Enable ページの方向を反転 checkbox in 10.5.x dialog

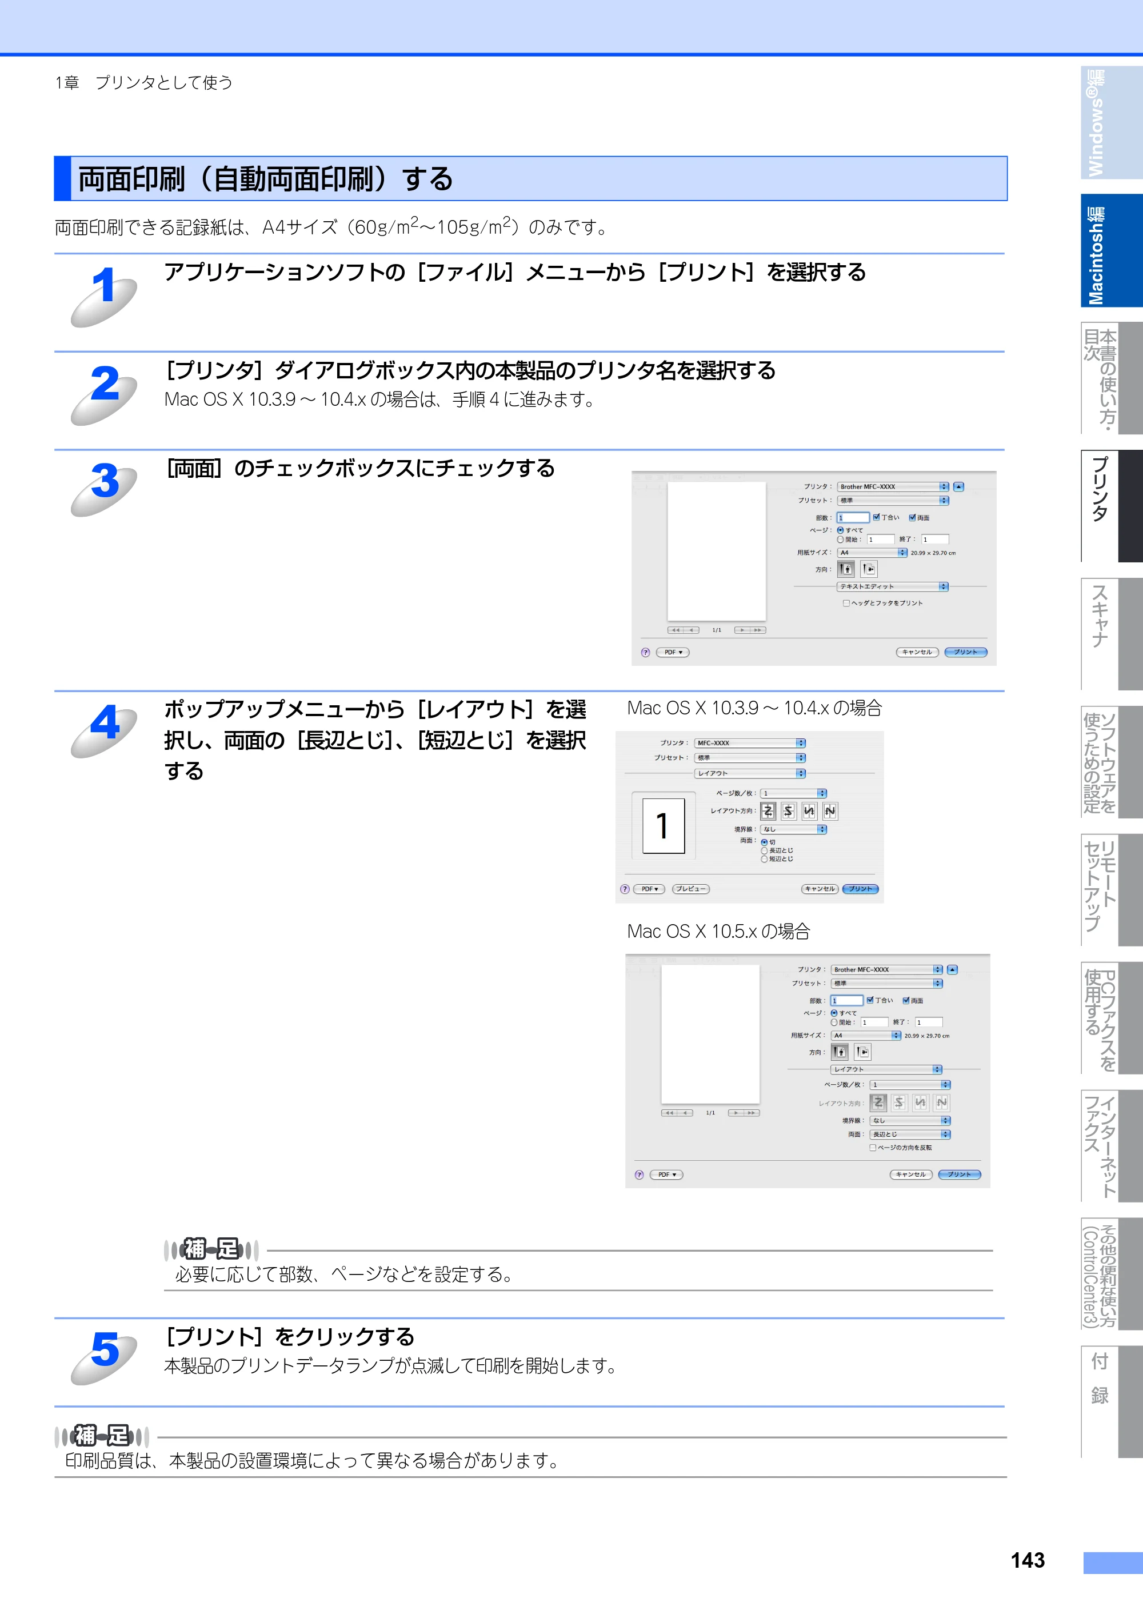(873, 1148)
